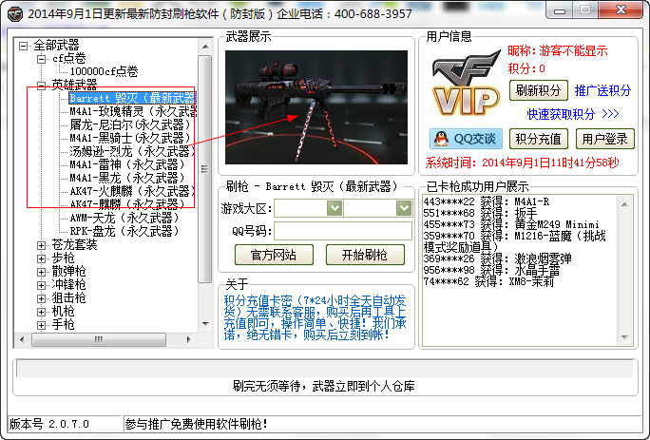
Task: Expand the 狙击枪 category
Action: tap(42, 298)
